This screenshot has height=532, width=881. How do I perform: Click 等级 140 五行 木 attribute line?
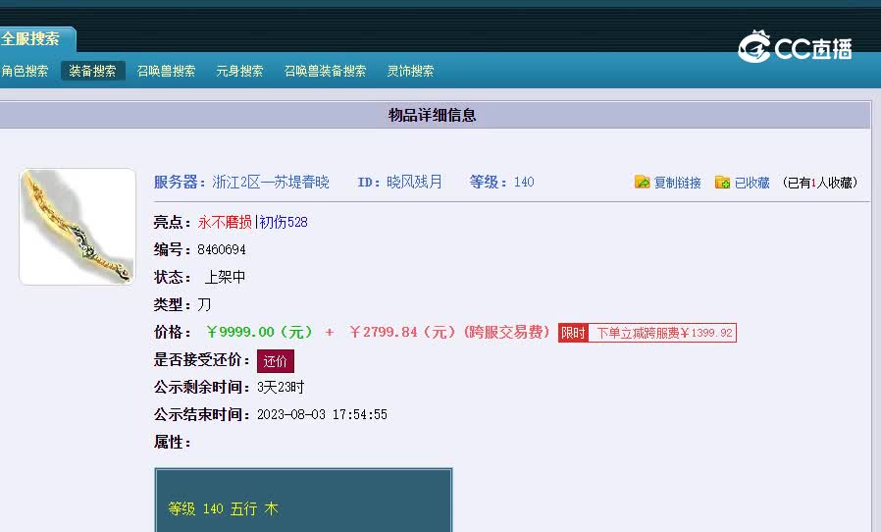[223, 509]
